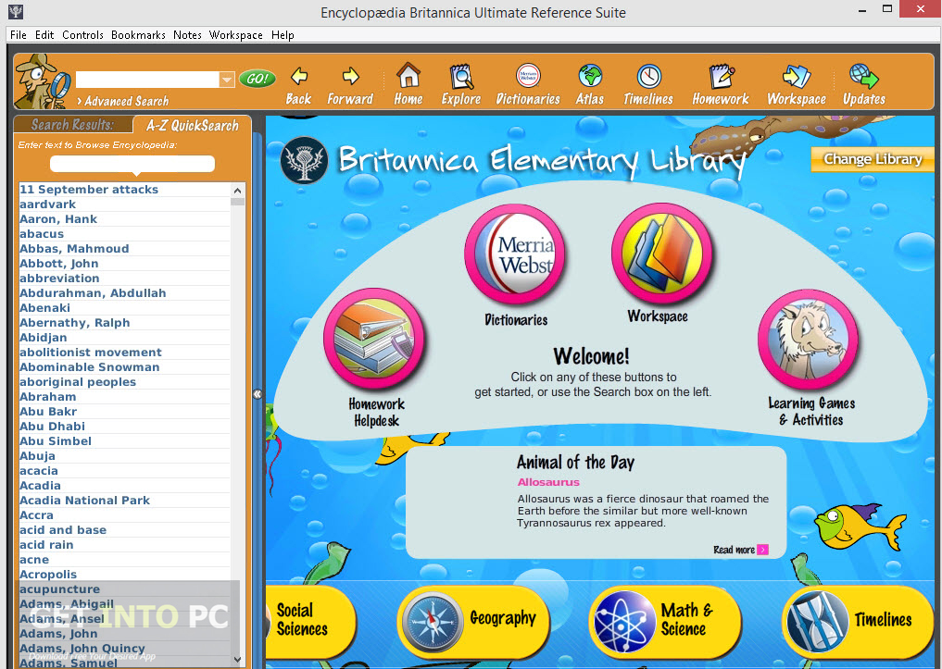Screen dimensions: 942x669
Task: Open the Workspace menu in menu bar
Action: point(236,35)
